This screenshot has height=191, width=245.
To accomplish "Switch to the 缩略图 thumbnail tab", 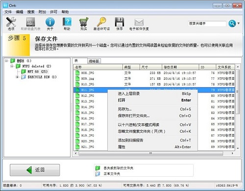I will click(x=94, y=61).
